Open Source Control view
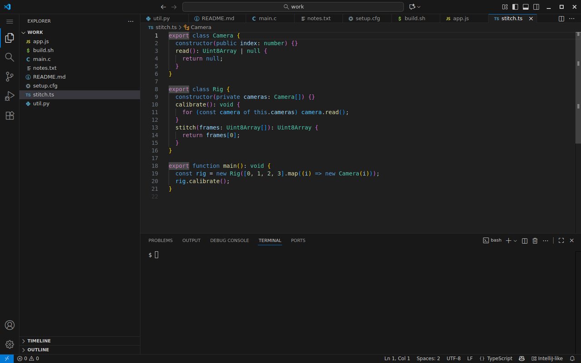This screenshot has height=363, width=581. coord(10,77)
